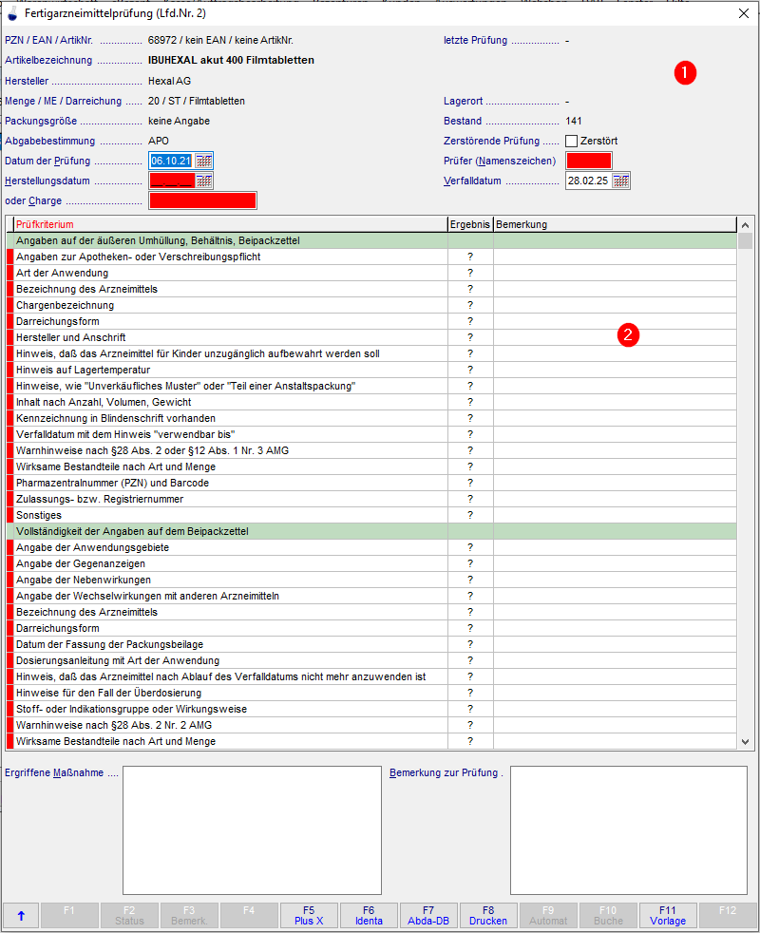Select the 'Chargenbezeichnung' criterion row
This screenshot has height=933, width=760.
pyautogui.click(x=371, y=305)
